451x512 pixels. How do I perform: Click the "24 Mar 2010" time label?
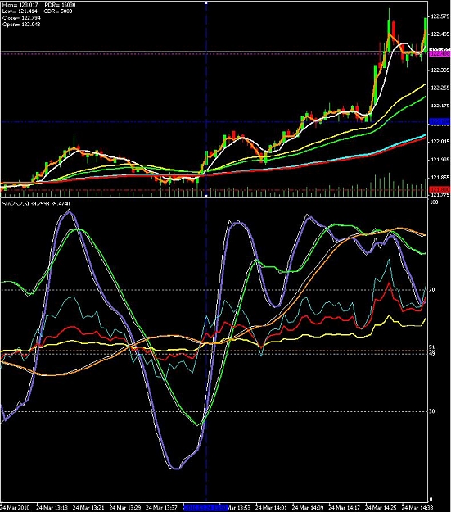(15, 508)
